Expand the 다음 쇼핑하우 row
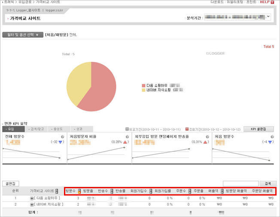Image resolution: width=280 pixels, height=217 pixels. click(x=32, y=199)
